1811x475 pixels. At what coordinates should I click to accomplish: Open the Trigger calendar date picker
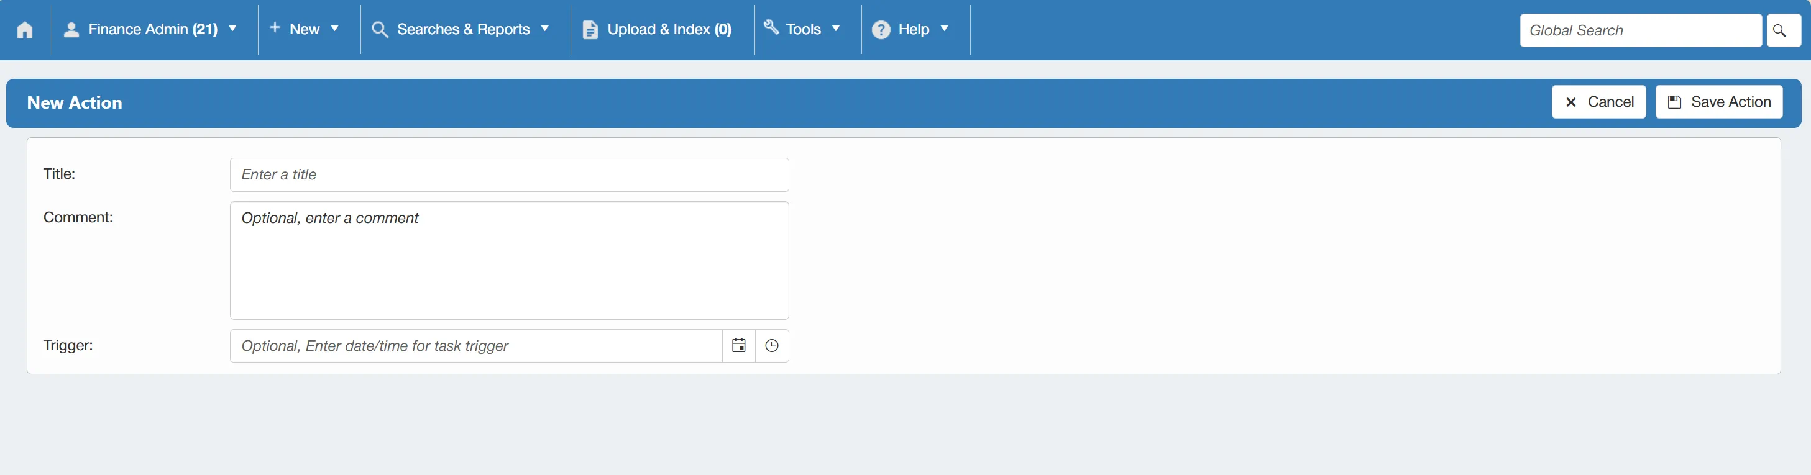pos(739,346)
